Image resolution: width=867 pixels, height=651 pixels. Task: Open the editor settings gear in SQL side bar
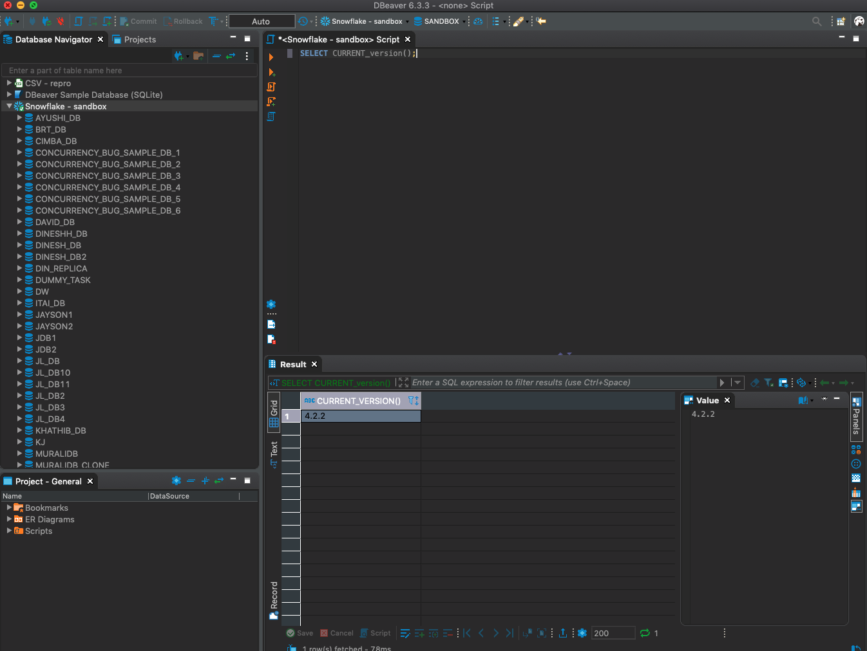(271, 304)
